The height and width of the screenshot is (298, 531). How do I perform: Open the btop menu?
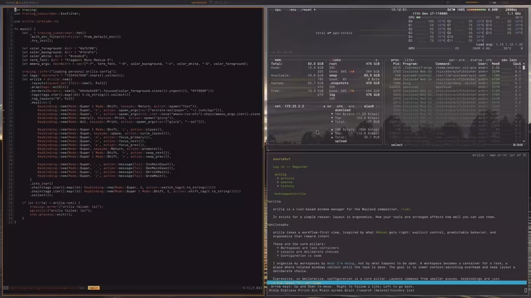(293, 10)
